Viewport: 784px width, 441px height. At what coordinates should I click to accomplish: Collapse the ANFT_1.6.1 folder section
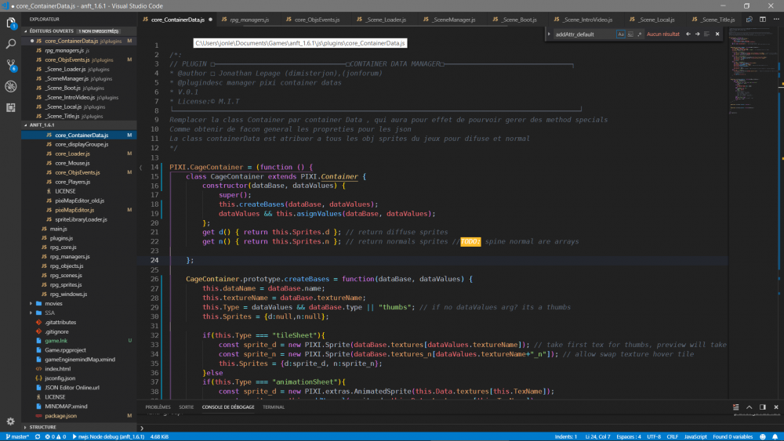pyautogui.click(x=79, y=125)
